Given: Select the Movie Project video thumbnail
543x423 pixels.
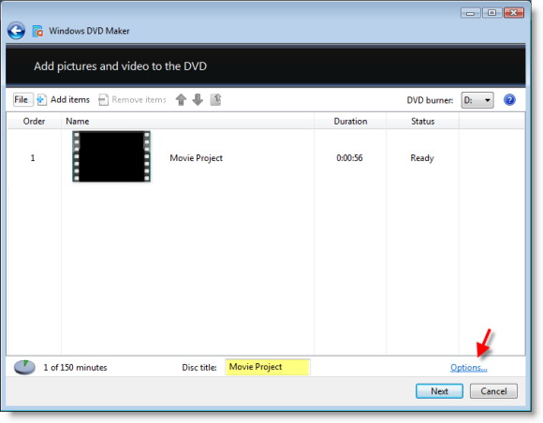Looking at the screenshot, I should [111, 156].
